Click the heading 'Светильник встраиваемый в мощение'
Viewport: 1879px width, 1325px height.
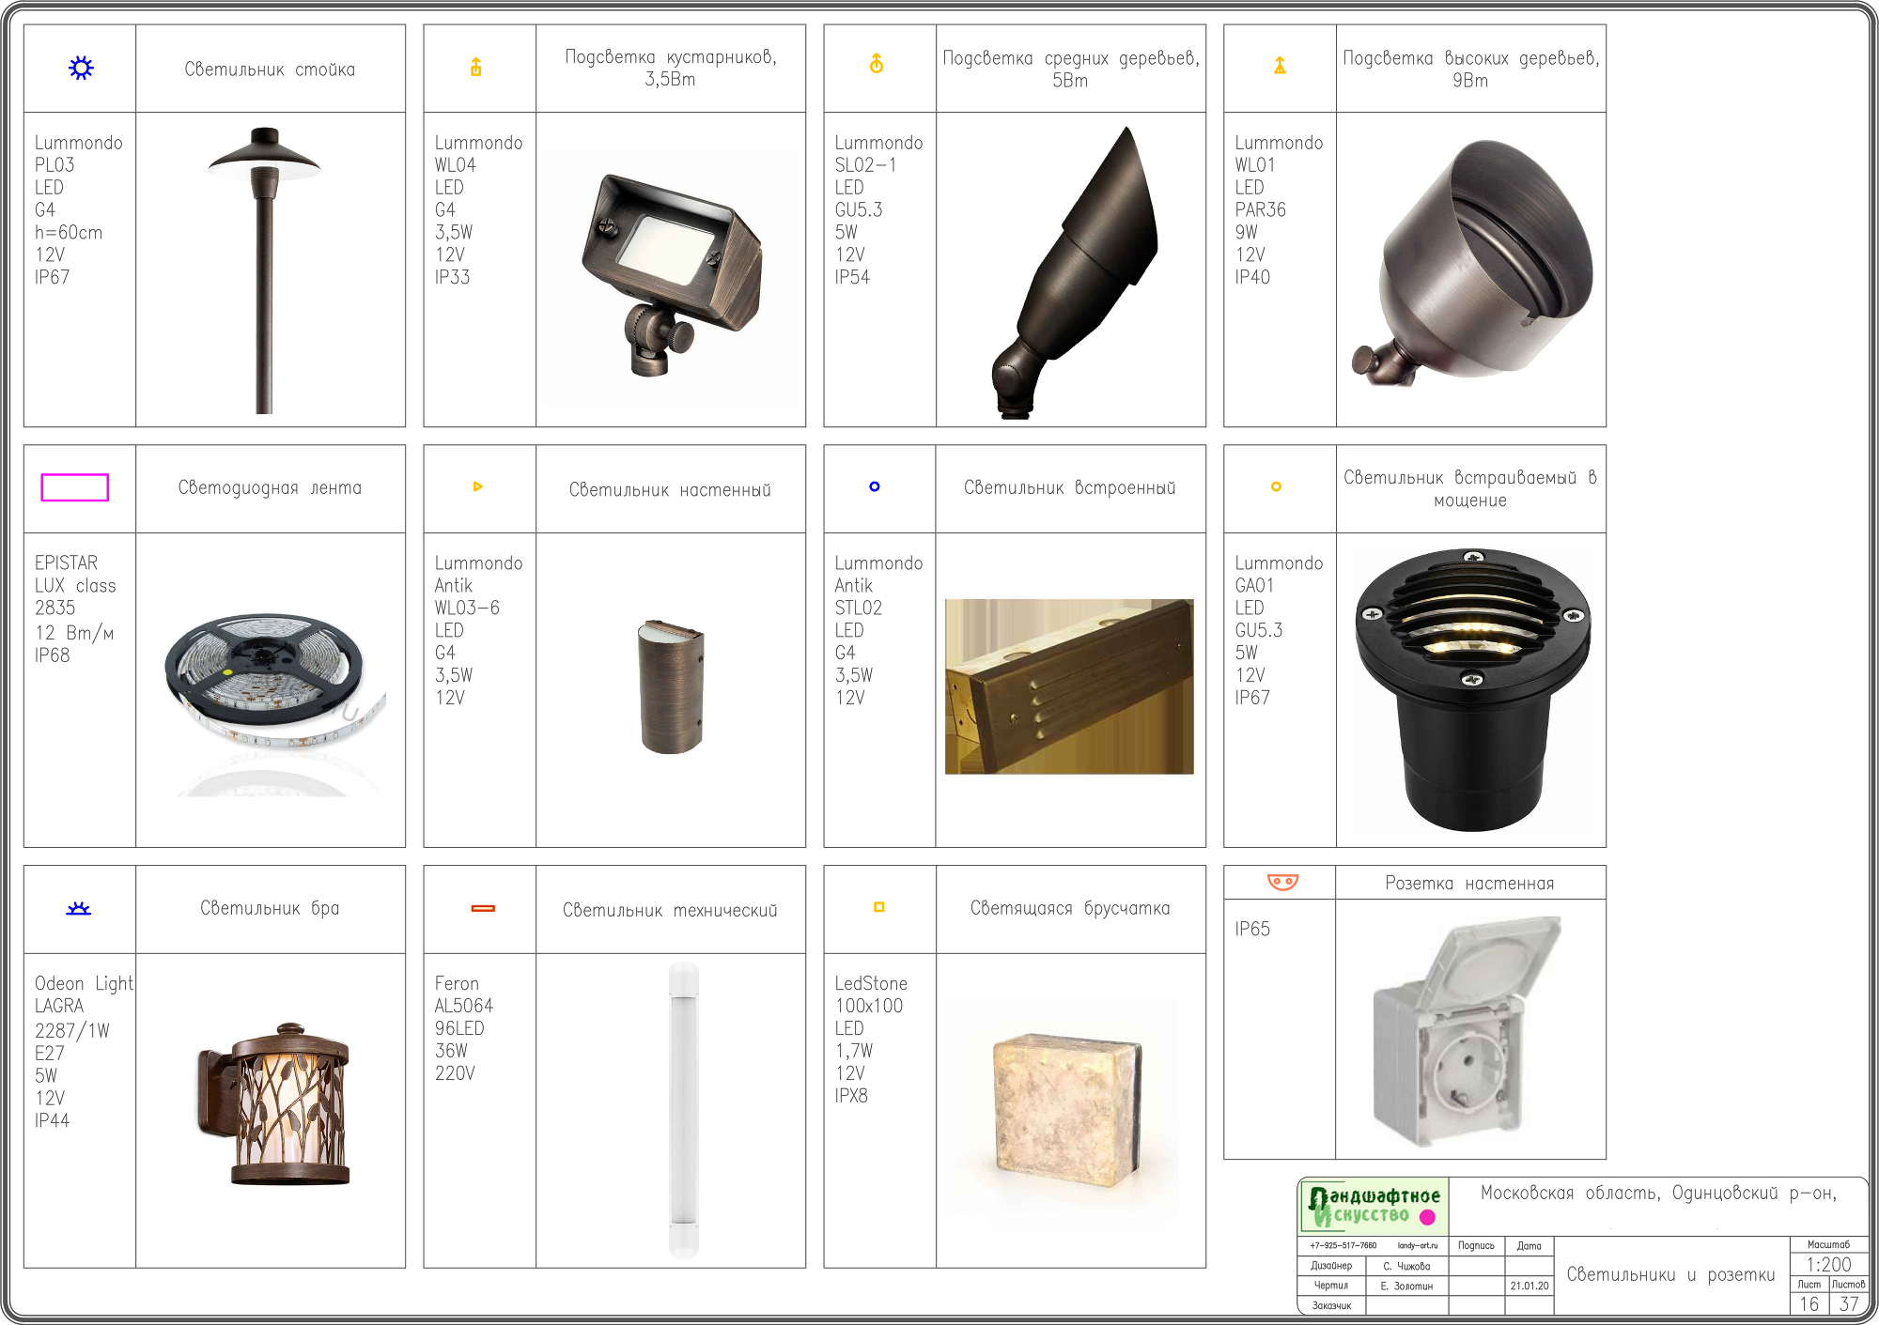click(1470, 488)
